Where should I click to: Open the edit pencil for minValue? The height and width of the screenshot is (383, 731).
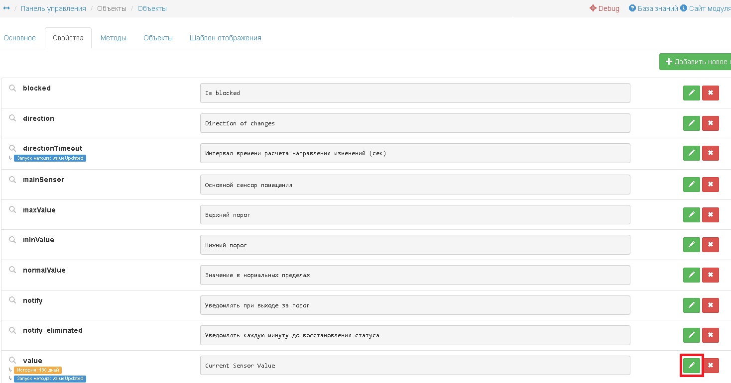pyautogui.click(x=691, y=245)
